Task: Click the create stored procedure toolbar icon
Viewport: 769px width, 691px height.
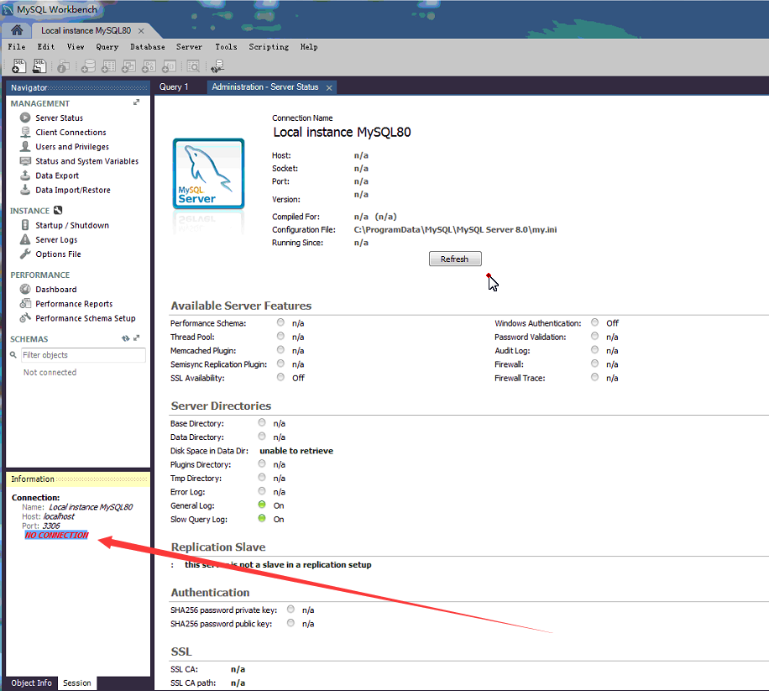Action: tap(149, 65)
